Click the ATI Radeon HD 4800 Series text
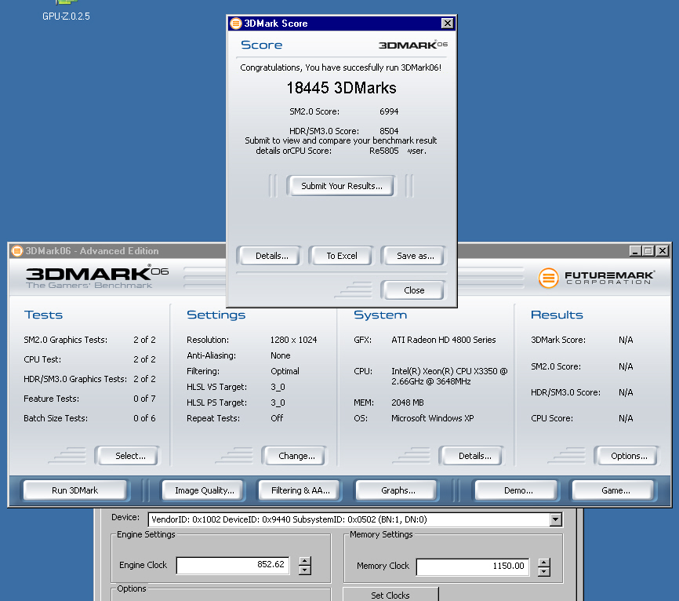Image resolution: width=679 pixels, height=601 pixels. tap(444, 340)
